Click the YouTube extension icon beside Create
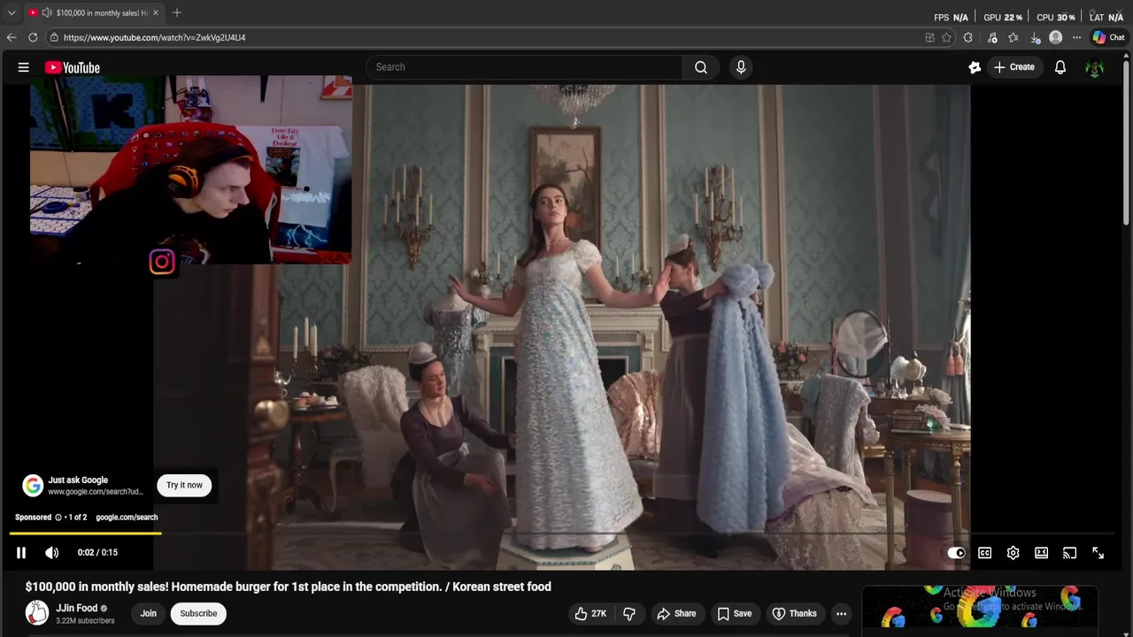The image size is (1133, 637). [975, 67]
